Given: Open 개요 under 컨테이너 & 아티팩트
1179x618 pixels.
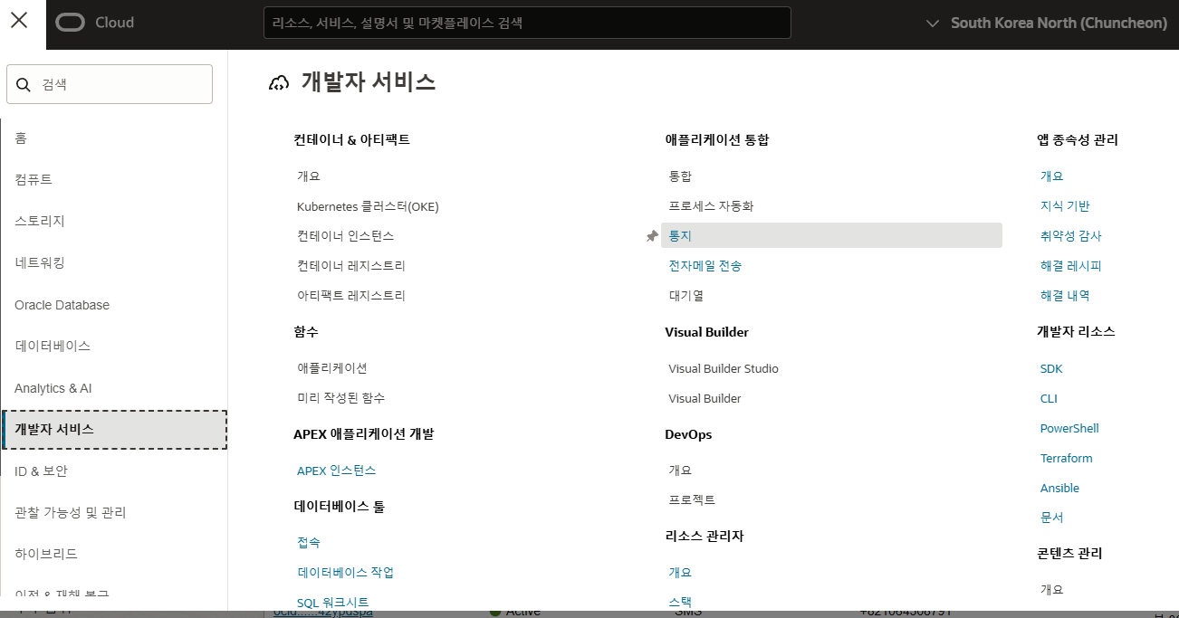Looking at the screenshot, I should [x=309, y=176].
